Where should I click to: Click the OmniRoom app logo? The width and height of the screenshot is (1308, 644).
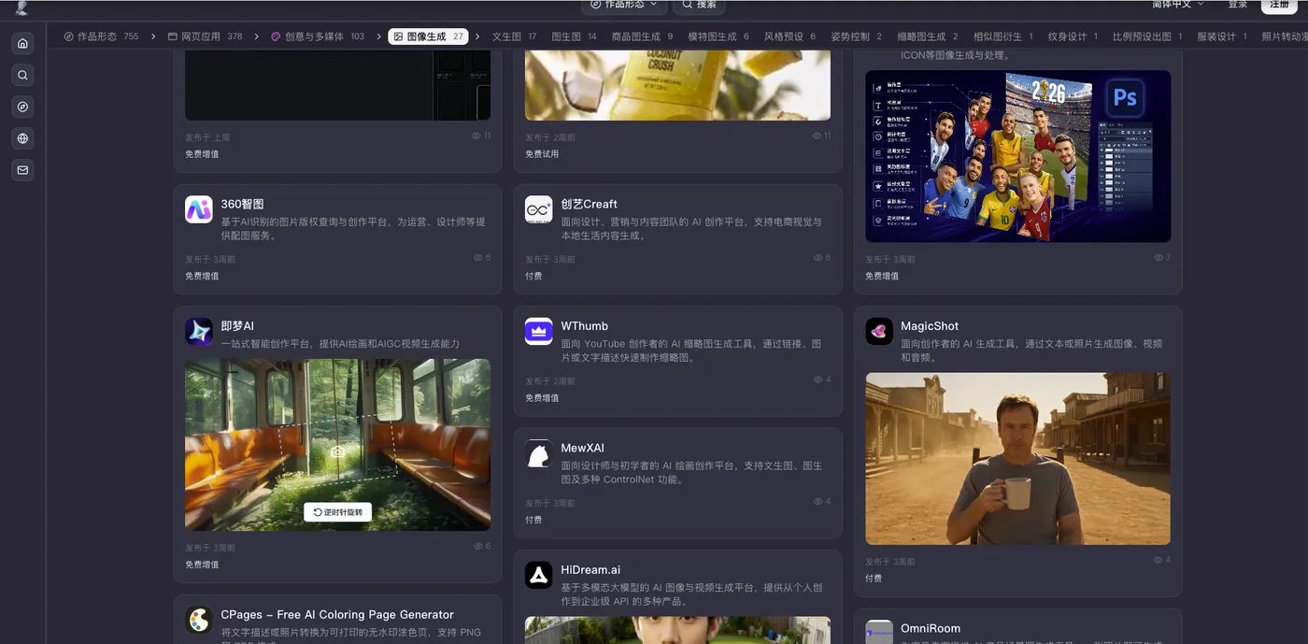(879, 632)
